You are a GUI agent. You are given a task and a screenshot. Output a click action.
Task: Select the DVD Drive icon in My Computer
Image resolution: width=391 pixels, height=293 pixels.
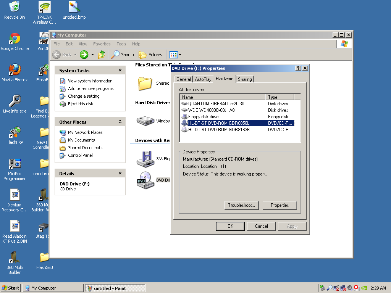point(145,180)
